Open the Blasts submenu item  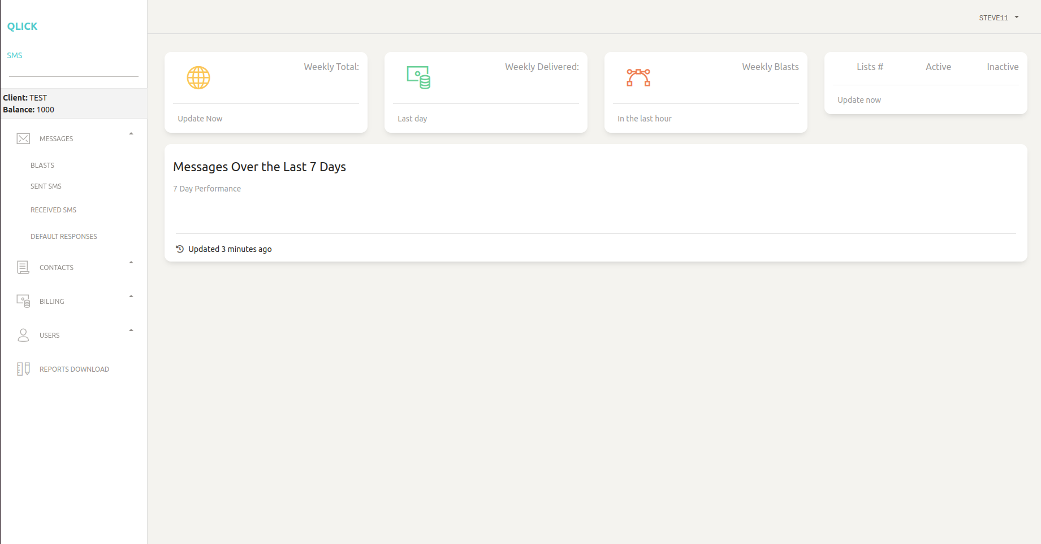(x=42, y=166)
